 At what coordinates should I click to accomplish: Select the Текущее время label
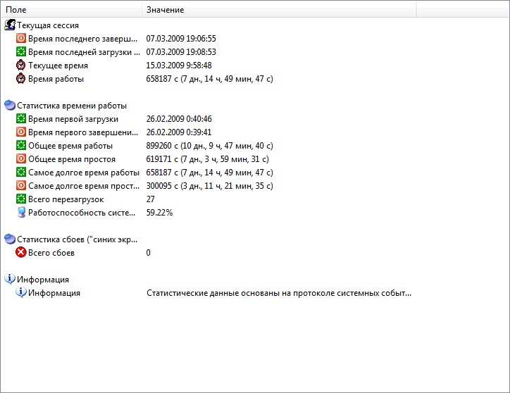(x=58, y=65)
